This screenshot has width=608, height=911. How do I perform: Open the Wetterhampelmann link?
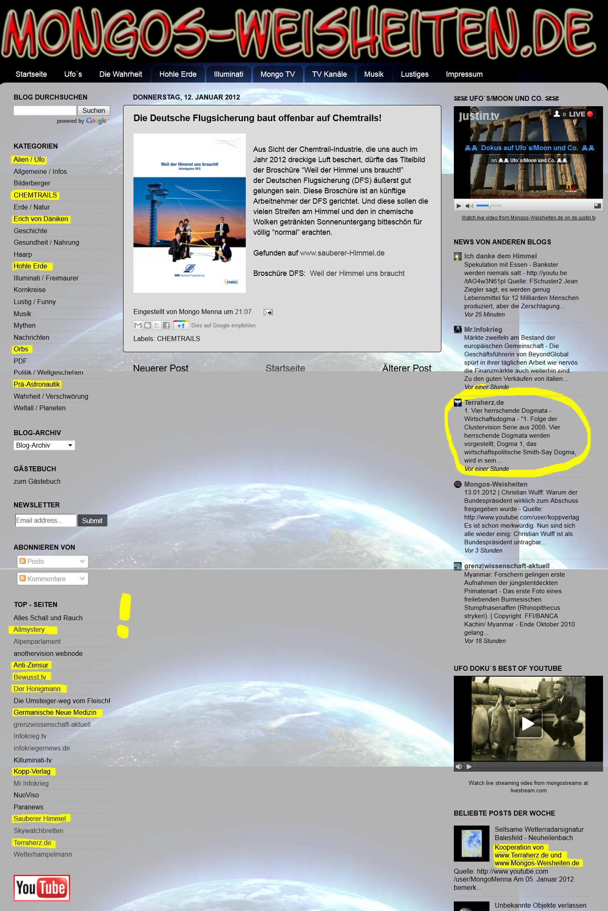[43, 854]
